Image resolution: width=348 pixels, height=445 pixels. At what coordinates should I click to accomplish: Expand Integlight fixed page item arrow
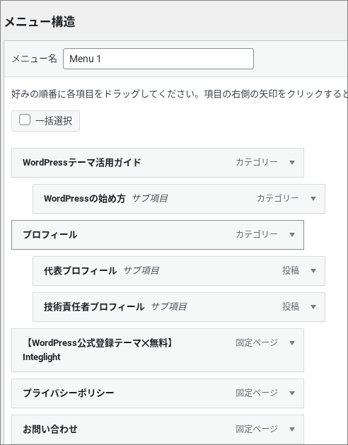pyautogui.click(x=292, y=343)
